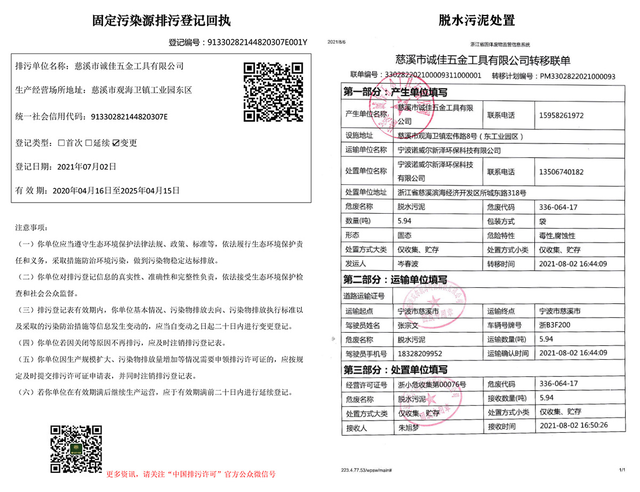Click the 运输单位名称 company value
The height and width of the screenshot is (492, 640).
coord(450,150)
